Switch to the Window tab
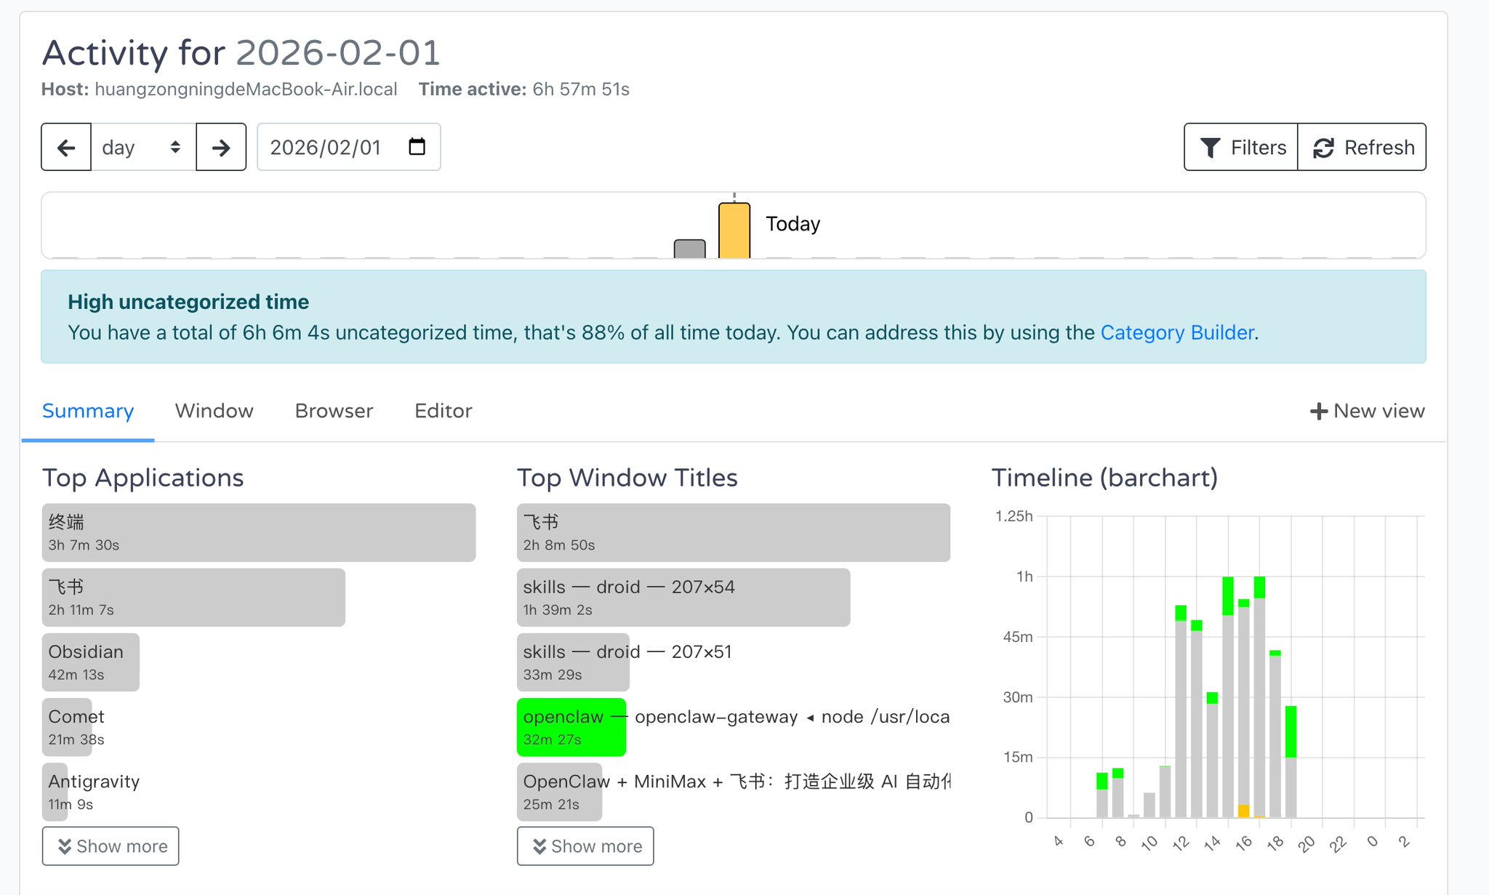Viewport: 1489px width, 895px height. click(214, 411)
